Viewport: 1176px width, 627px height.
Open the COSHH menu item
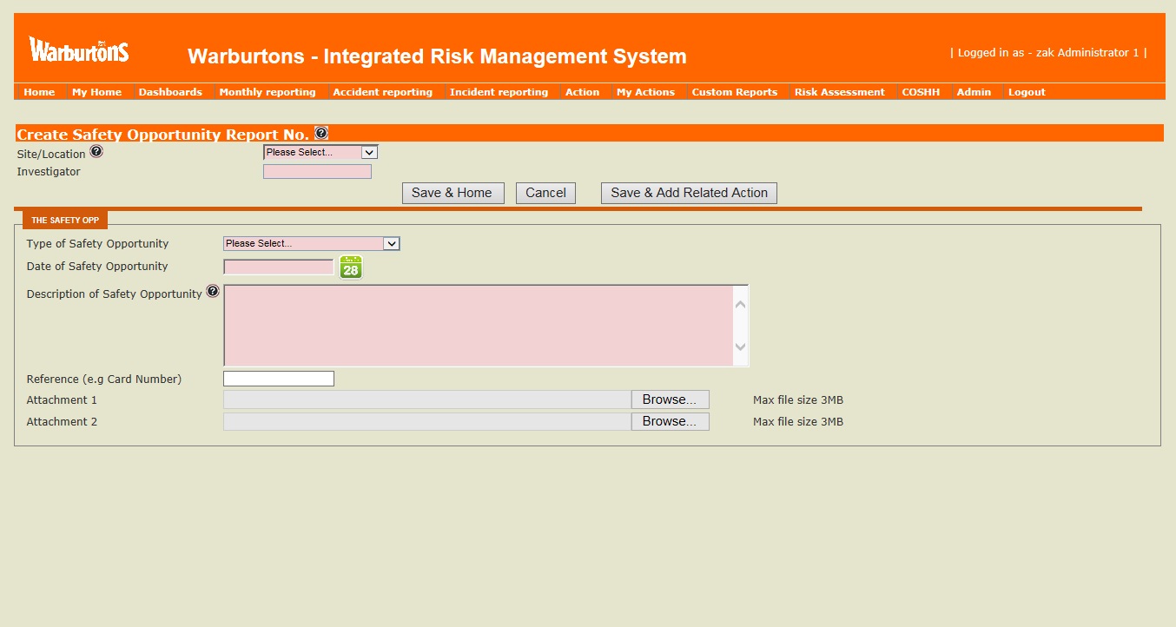point(921,92)
